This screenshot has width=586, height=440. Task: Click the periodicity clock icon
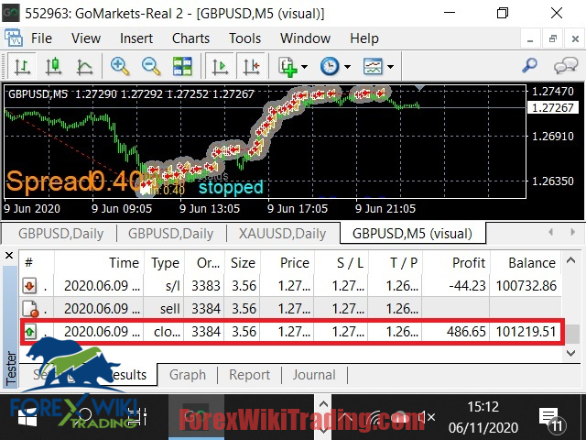tap(330, 67)
